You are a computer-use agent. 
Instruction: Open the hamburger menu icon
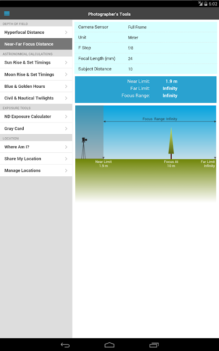click(x=7, y=14)
